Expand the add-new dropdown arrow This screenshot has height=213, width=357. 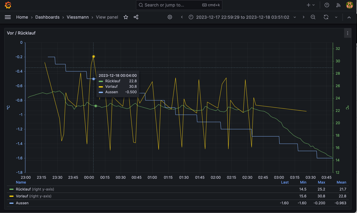coord(313,5)
